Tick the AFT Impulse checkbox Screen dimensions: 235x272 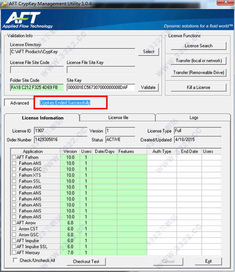(x=14, y=241)
